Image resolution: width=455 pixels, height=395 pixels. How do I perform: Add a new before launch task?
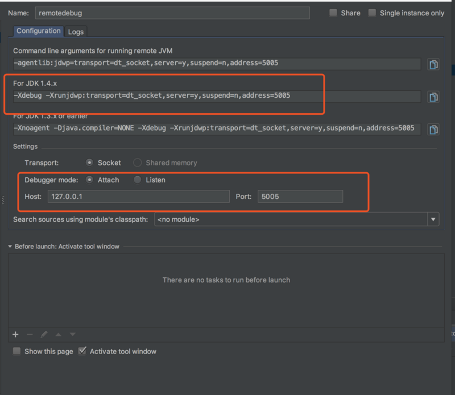(15, 334)
